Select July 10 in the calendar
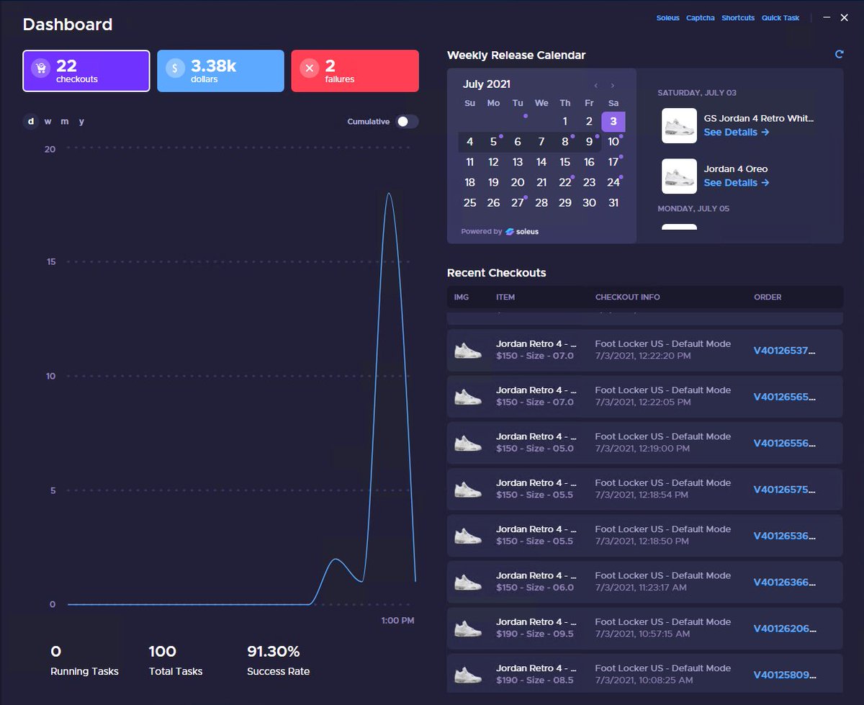This screenshot has height=705, width=864. (613, 142)
